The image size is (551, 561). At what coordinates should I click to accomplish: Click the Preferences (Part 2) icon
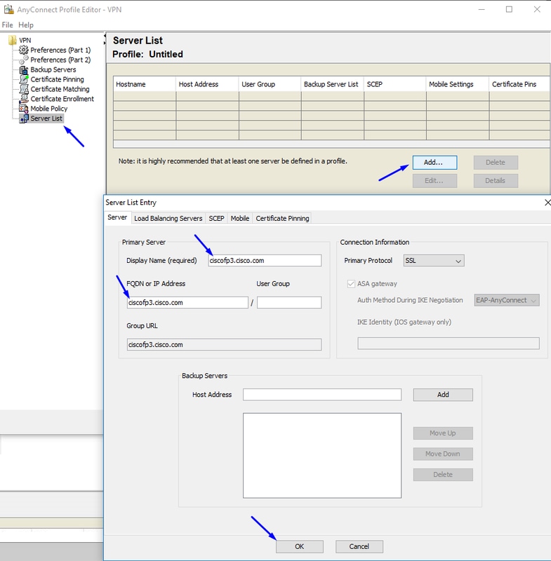(x=24, y=60)
